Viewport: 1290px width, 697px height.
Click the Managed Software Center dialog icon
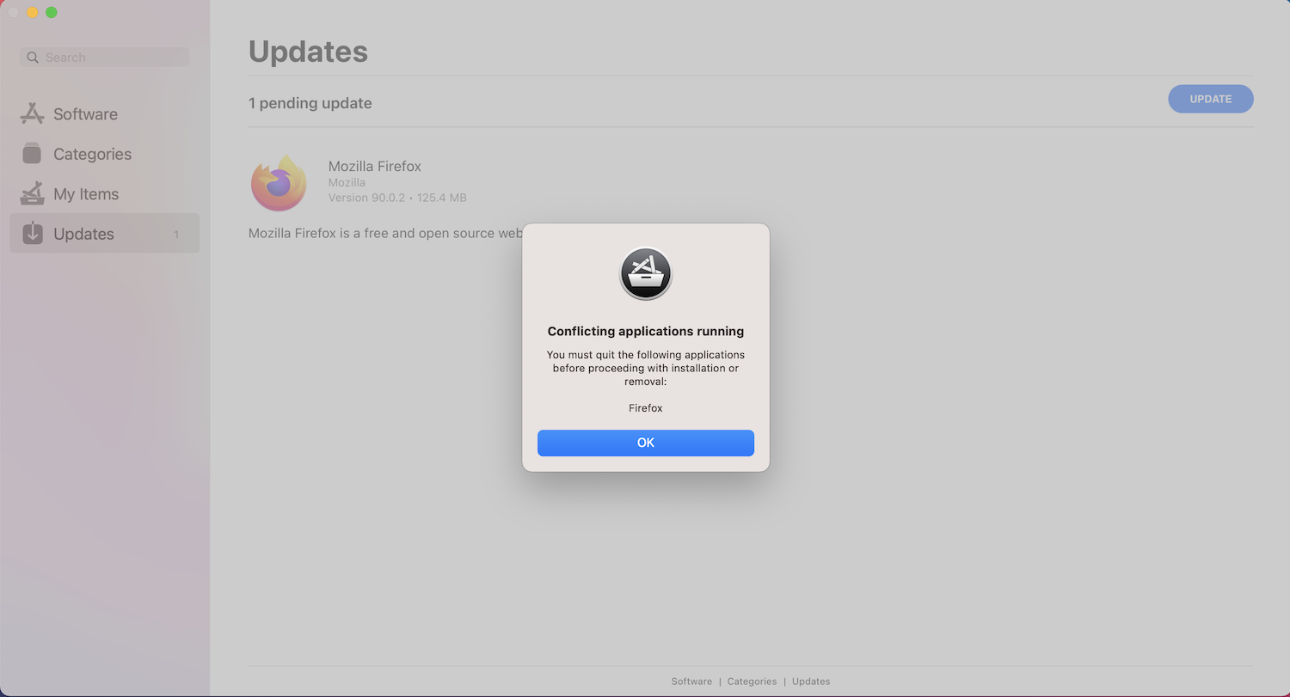(x=646, y=274)
